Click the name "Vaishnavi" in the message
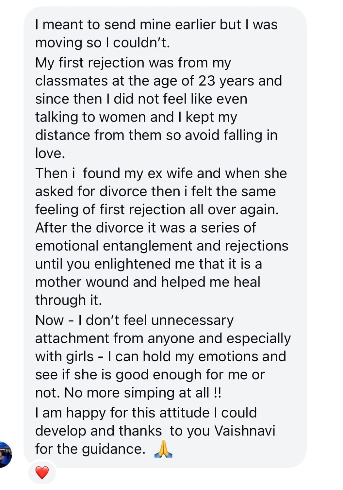Screen dimensions: 343x490 pos(245,431)
